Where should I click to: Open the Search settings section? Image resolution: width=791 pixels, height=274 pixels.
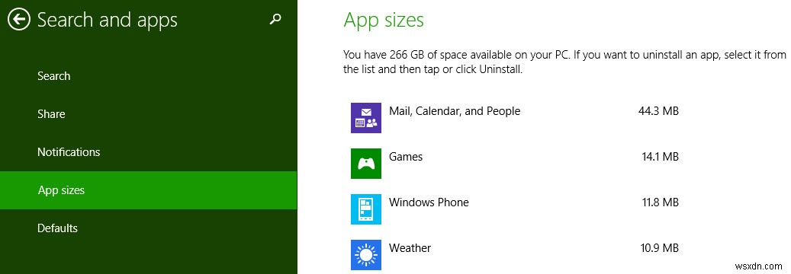(x=148, y=76)
